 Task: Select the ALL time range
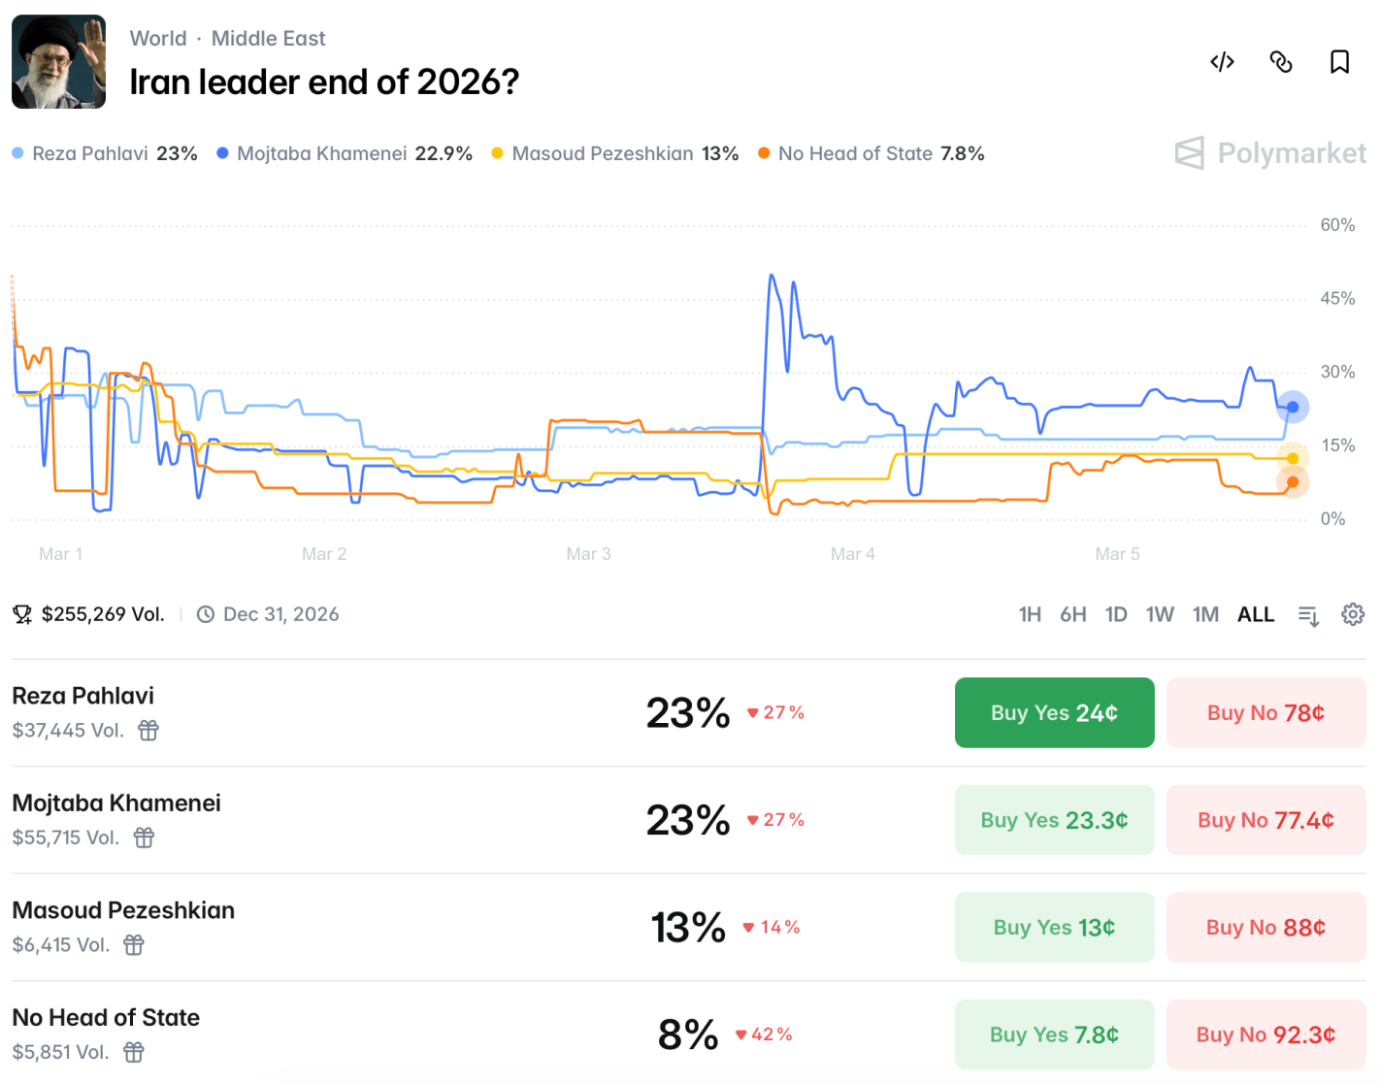(x=1256, y=614)
